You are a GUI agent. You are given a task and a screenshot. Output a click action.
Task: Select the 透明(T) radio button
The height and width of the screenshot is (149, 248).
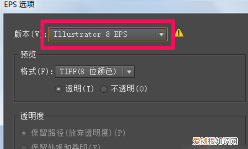click(58, 89)
